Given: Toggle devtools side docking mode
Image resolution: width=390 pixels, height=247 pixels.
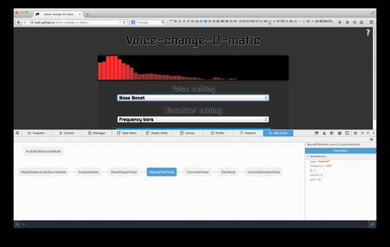Looking at the screenshot, I should pos(362,133).
